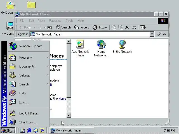Click the Start button

click(8, 130)
